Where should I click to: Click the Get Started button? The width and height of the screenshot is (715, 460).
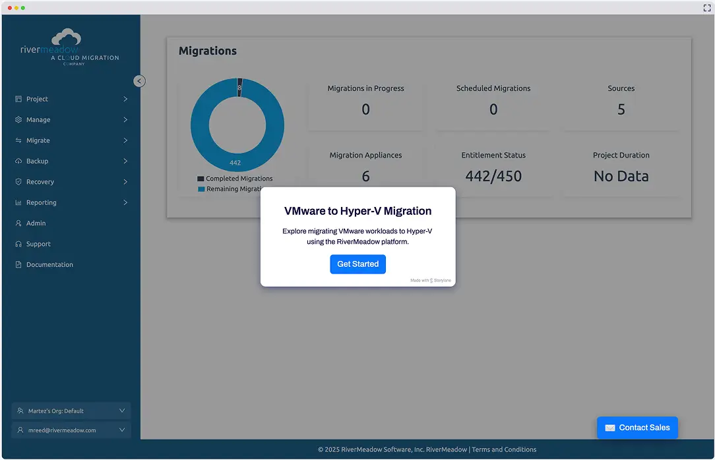pyautogui.click(x=358, y=264)
